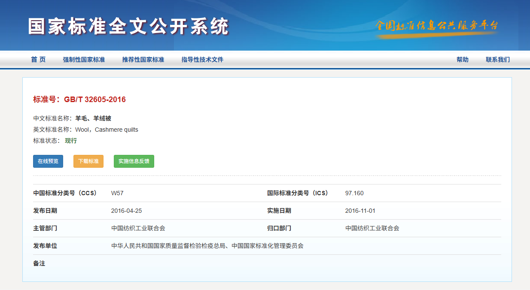Image resolution: width=530 pixels, height=290 pixels.
Task: Click the English name Wool, Cashmere quilts
Action: 107,130
